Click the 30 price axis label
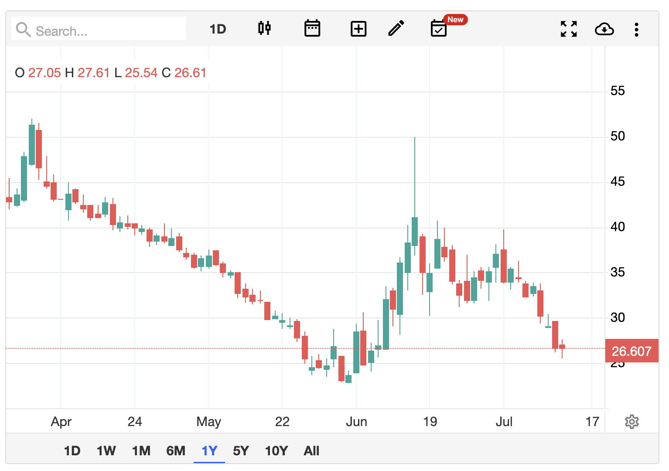Image resolution: width=669 pixels, height=471 pixels. pyautogui.click(x=618, y=317)
